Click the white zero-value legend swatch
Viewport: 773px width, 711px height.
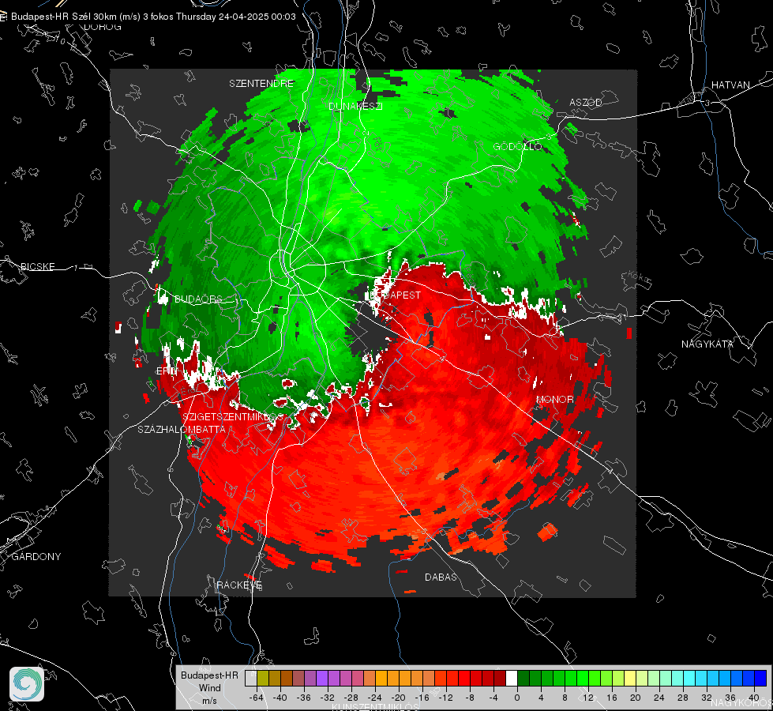pyautogui.click(x=512, y=679)
